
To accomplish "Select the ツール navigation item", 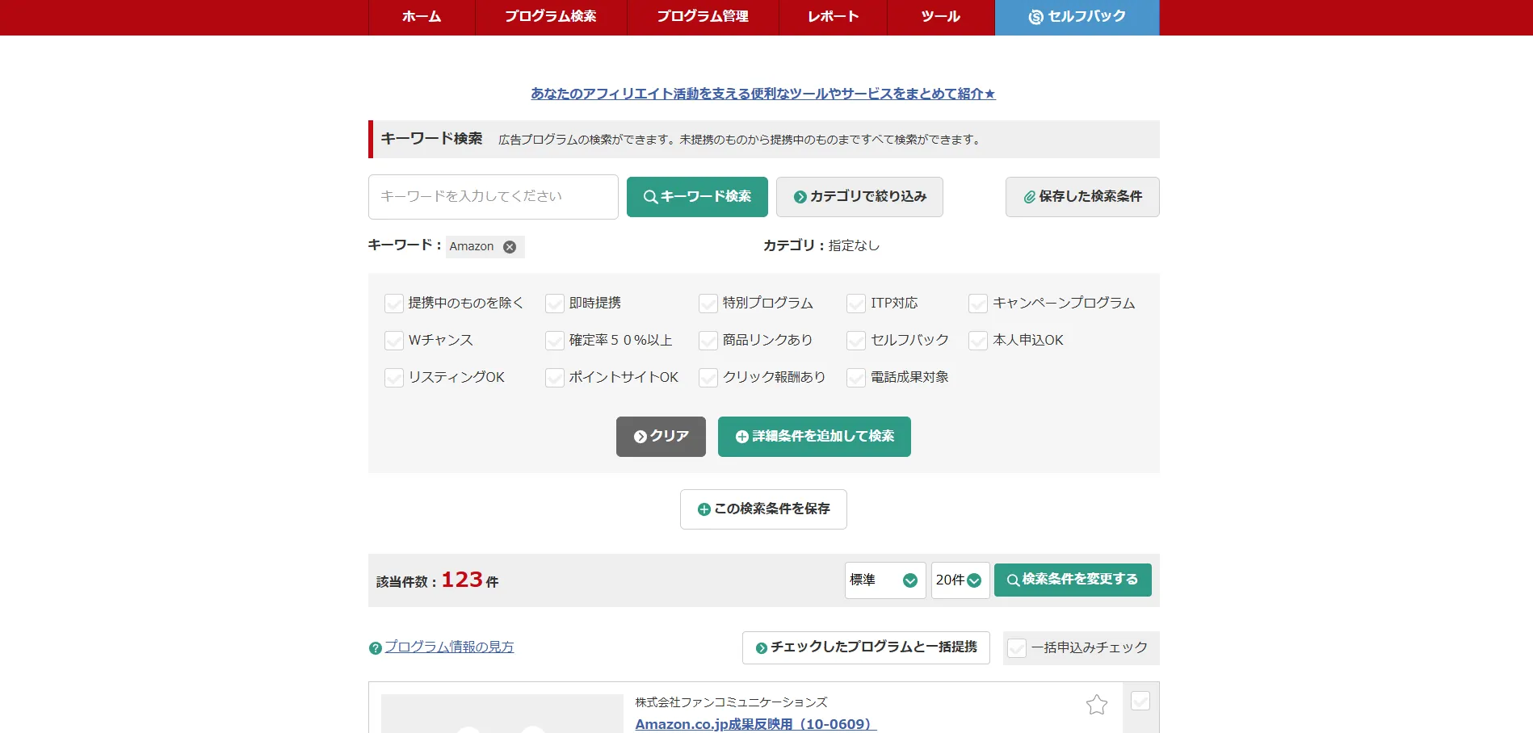I will tap(941, 17).
